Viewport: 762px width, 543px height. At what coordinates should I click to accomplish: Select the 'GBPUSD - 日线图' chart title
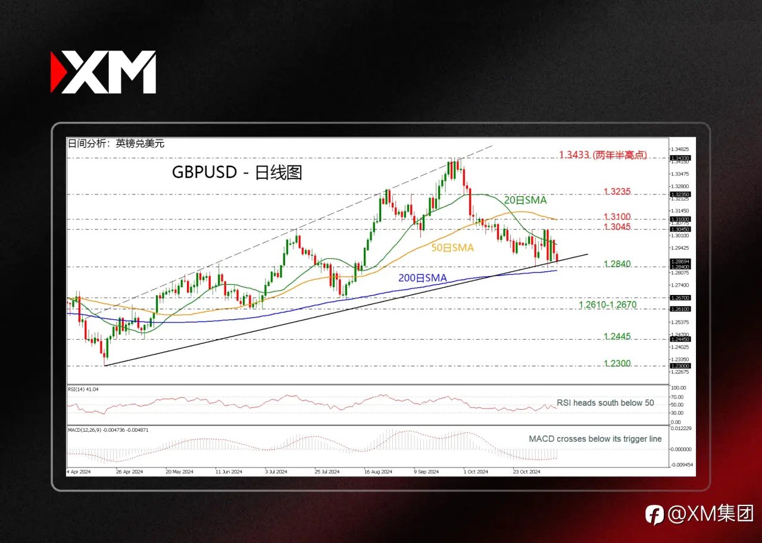click(237, 172)
